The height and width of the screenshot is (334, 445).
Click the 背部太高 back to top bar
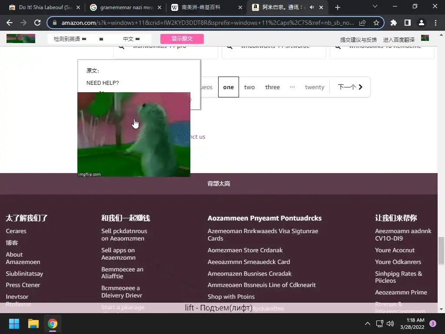tap(219, 184)
